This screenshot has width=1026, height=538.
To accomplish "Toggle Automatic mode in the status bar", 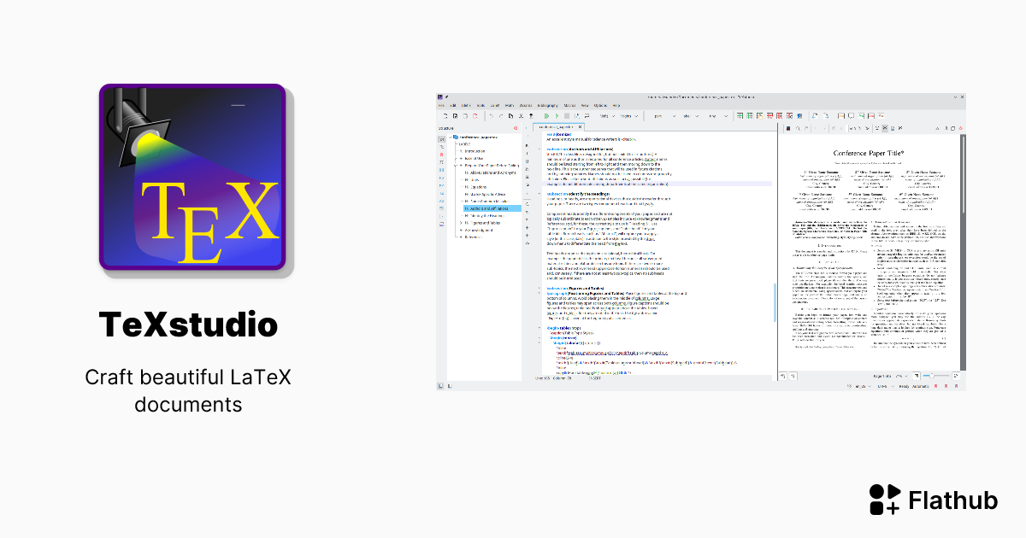I will click(x=920, y=386).
